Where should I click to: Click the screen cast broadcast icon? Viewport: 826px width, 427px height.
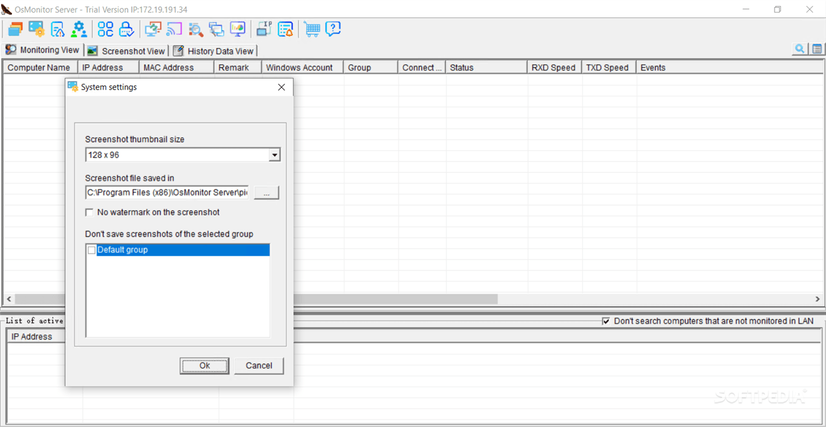click(174, 29)
